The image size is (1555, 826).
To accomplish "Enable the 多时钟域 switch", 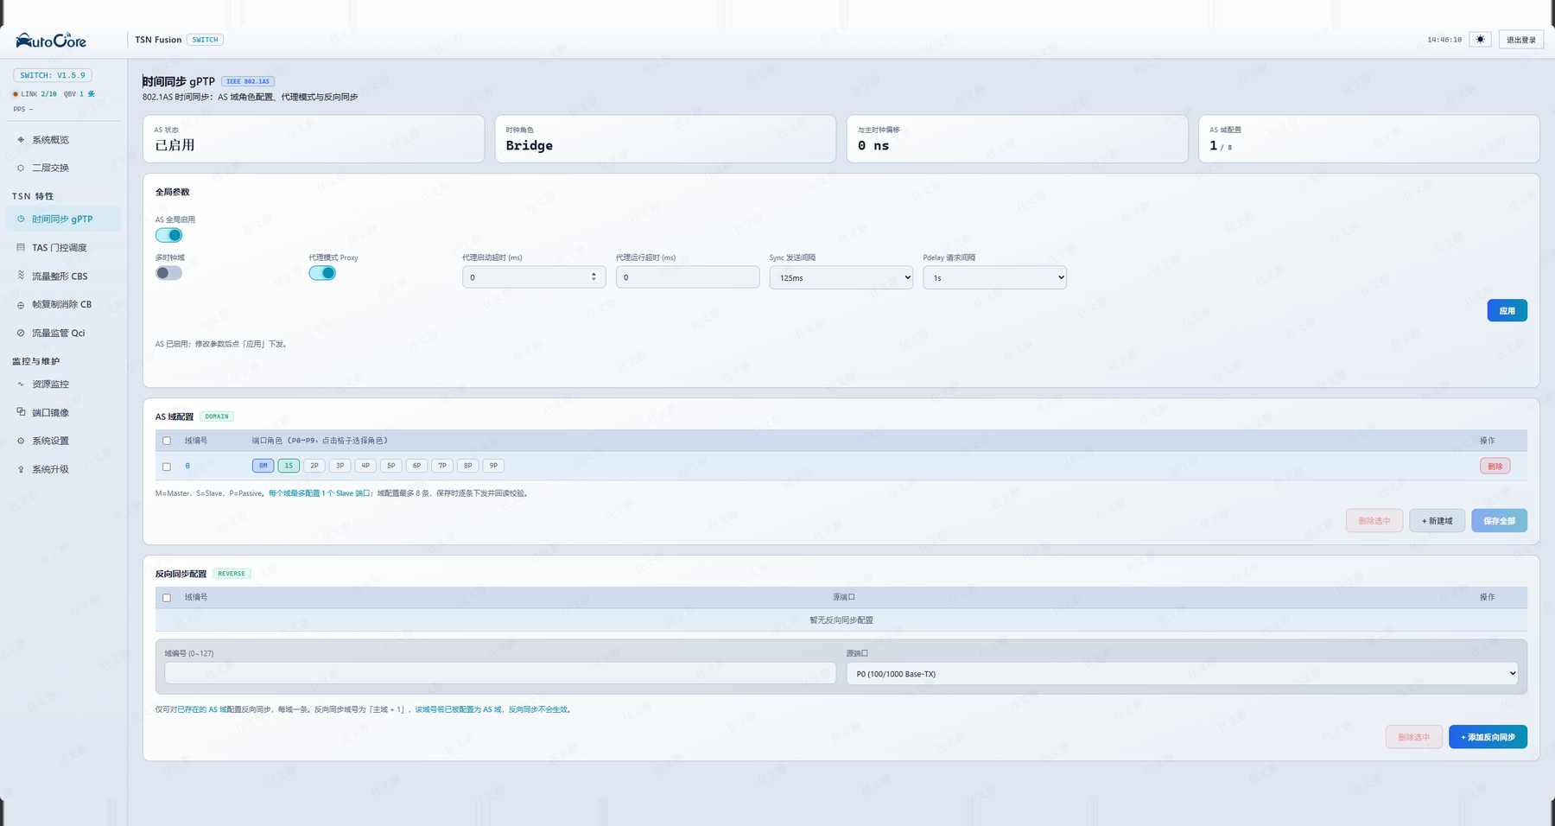I will pos(168,273).
